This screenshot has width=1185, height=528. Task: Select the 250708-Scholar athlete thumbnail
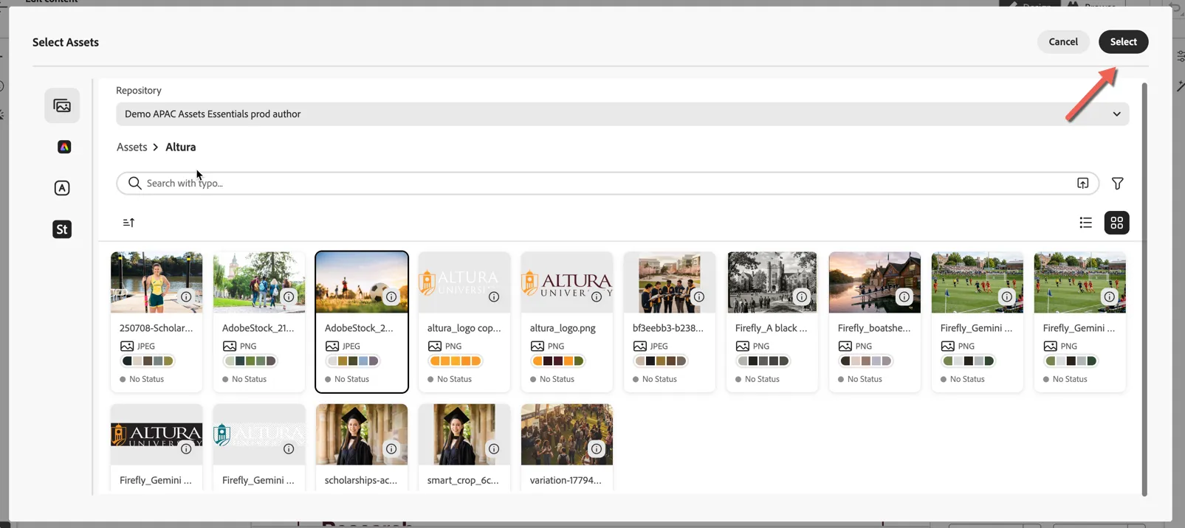coord(157,282)
